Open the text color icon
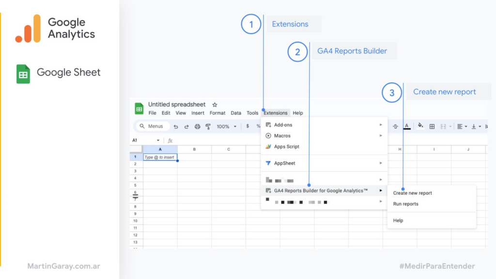 [407, 126]
